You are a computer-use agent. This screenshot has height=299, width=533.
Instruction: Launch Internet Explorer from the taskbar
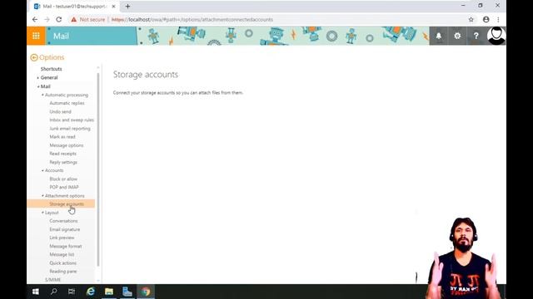point(91,292)
